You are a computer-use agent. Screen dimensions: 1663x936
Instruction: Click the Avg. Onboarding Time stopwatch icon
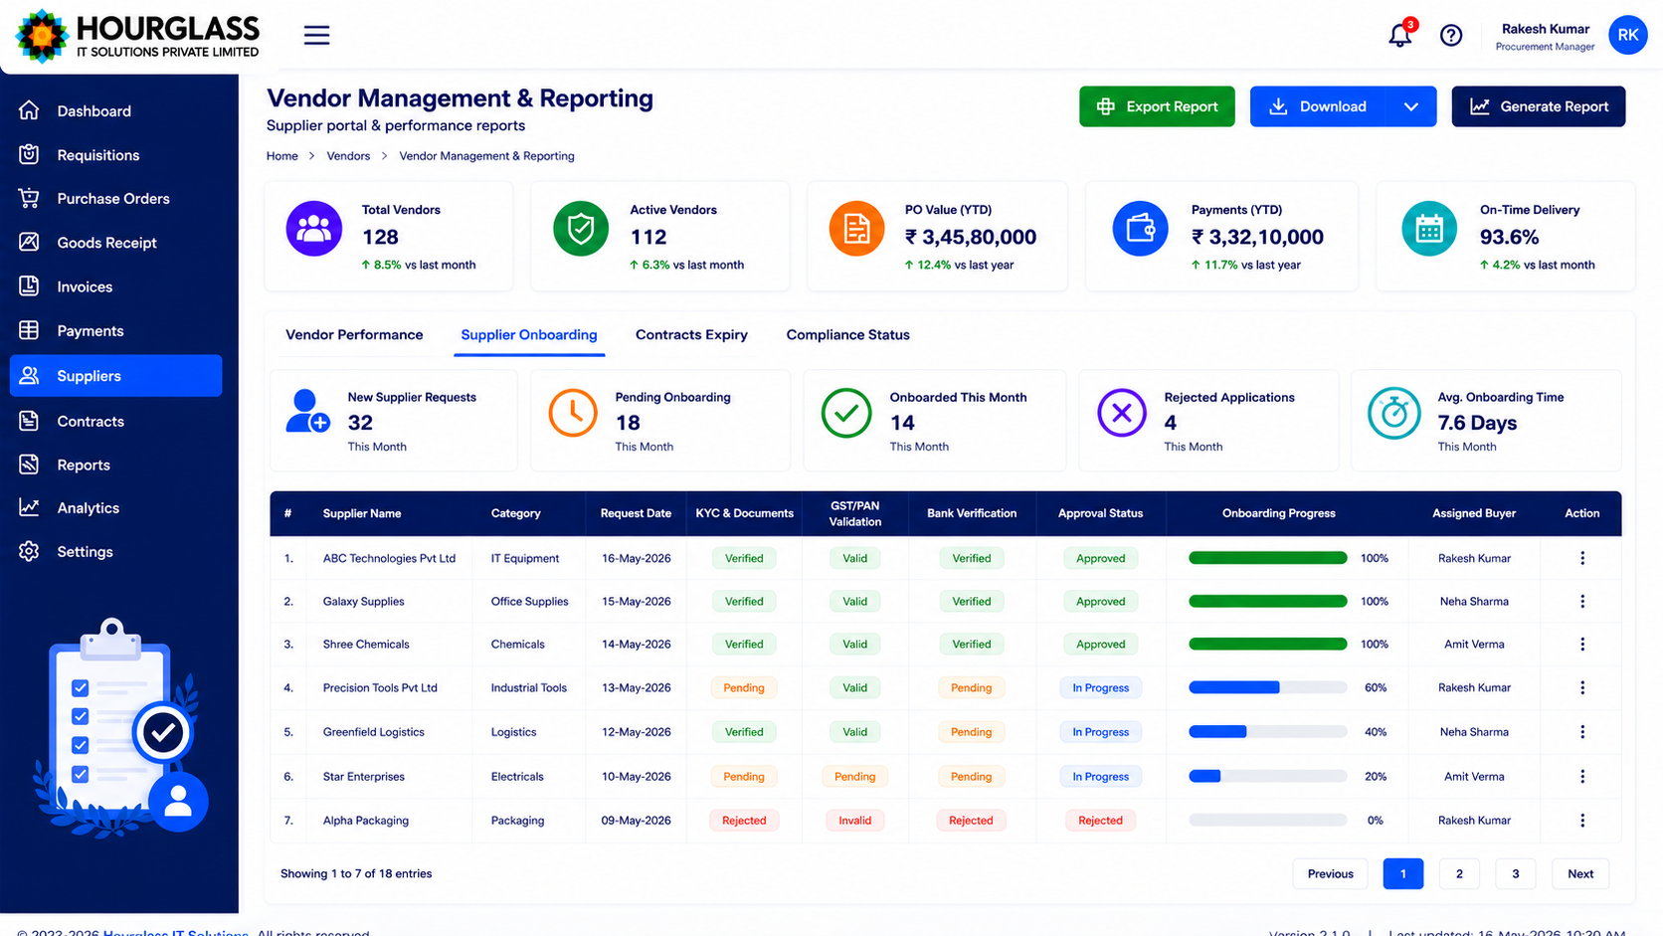(1393, 413)
